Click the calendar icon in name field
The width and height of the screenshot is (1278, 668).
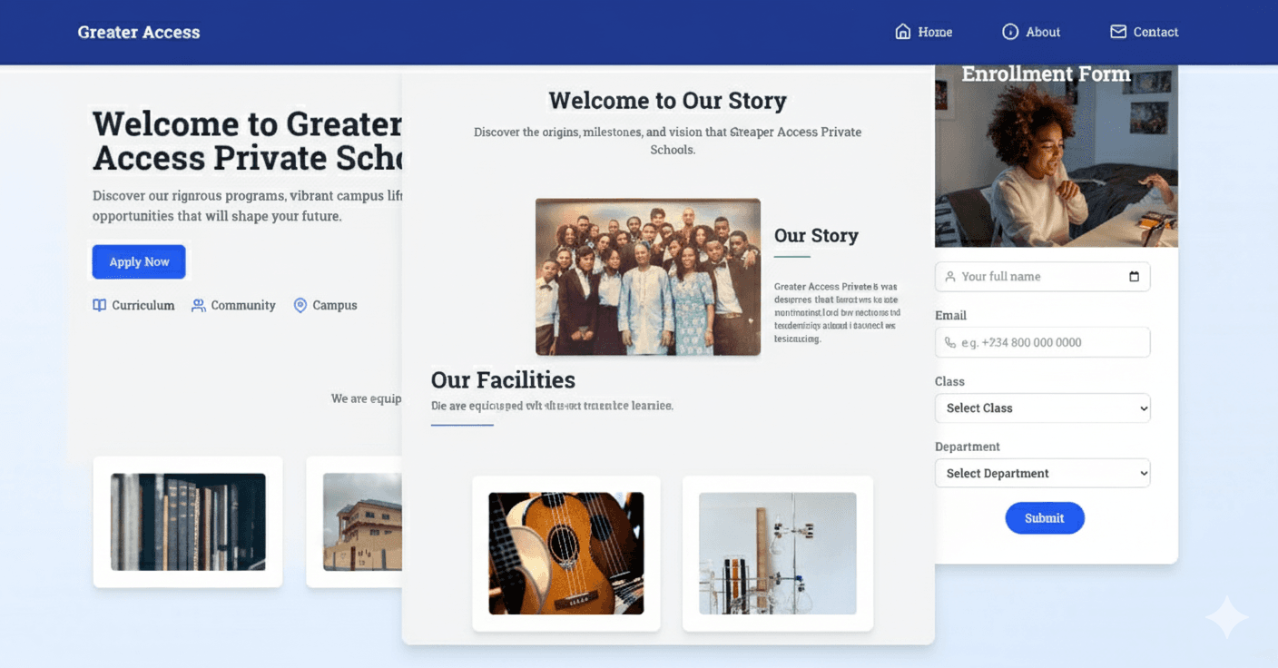point(1134,277)
